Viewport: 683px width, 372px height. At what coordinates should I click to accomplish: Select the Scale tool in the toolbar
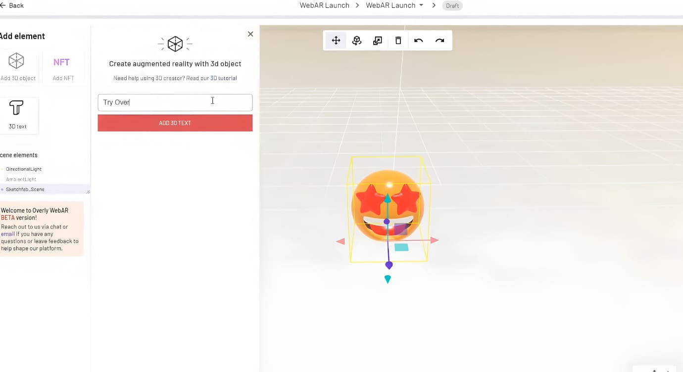(x=378, y=41)
